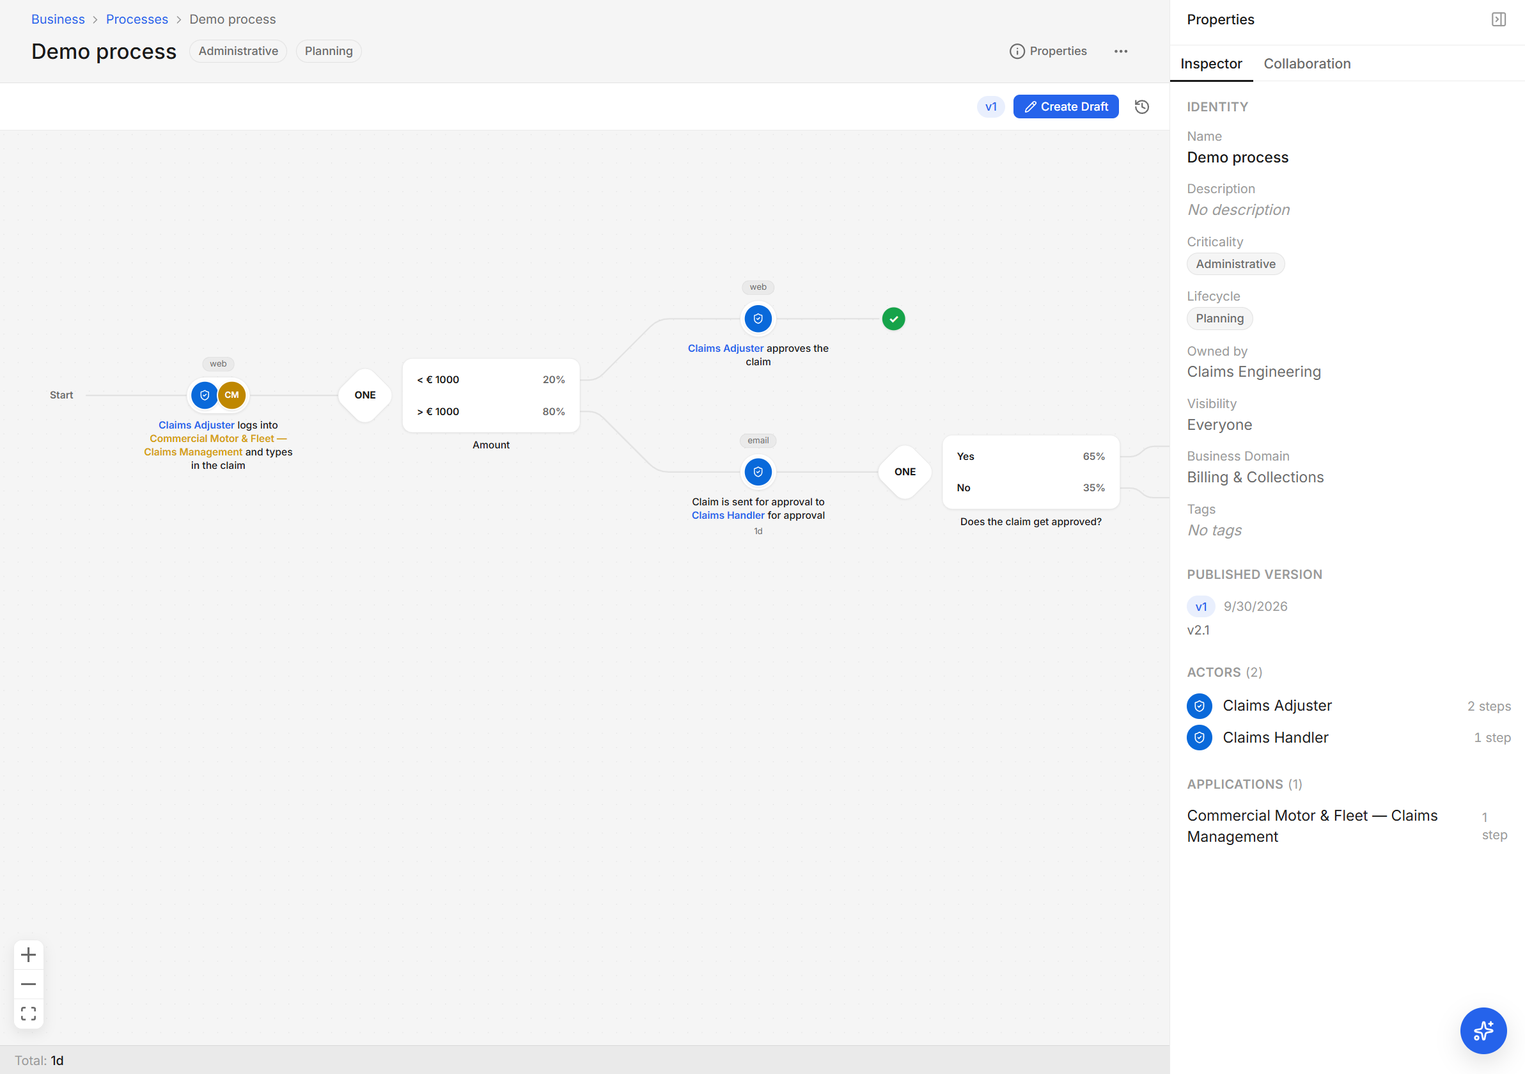Go to Business breadcrumb
The width and height of the screenshot is (1525, 1074).
[x=58, y=19]
